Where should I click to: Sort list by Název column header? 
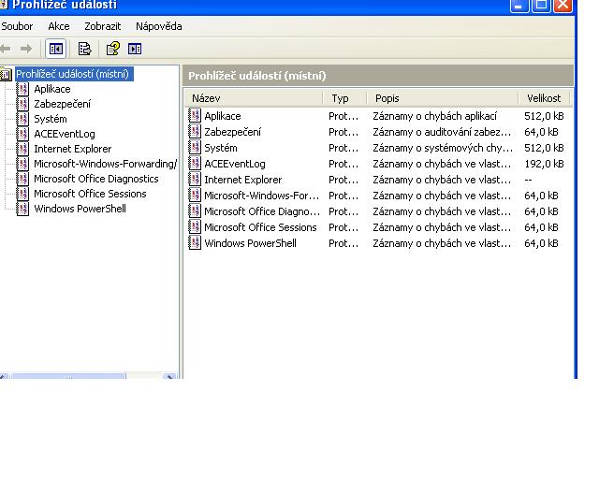tap(254, 98)
